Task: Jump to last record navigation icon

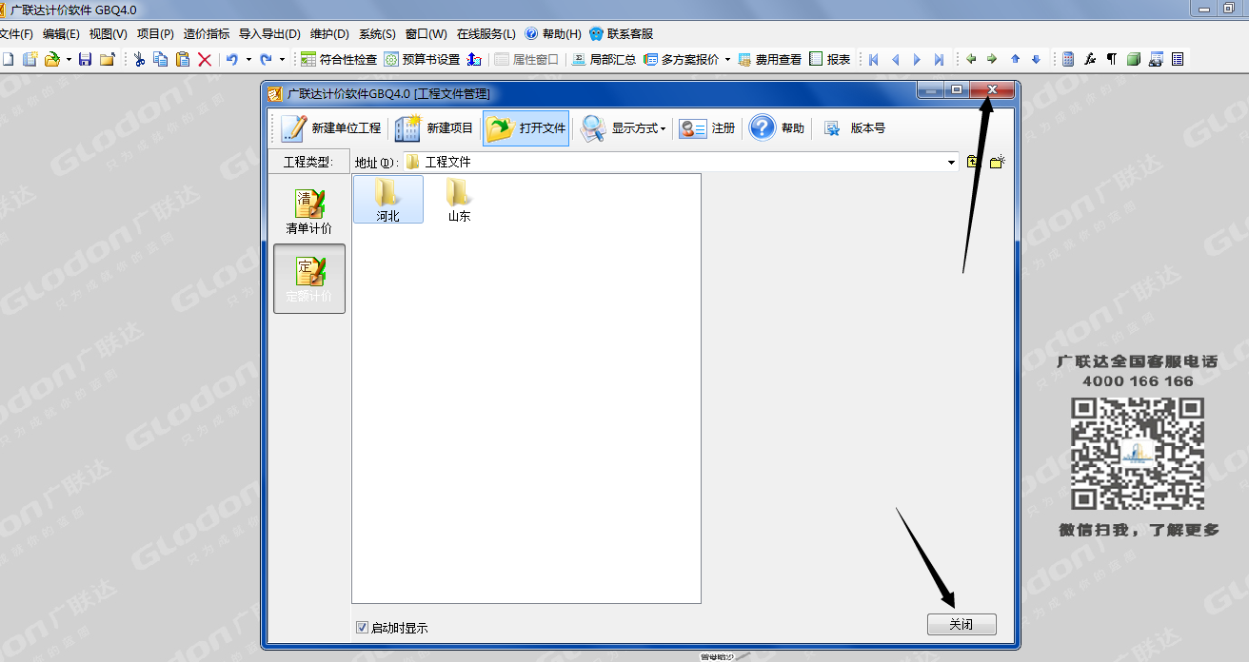Action: (939, 59)
